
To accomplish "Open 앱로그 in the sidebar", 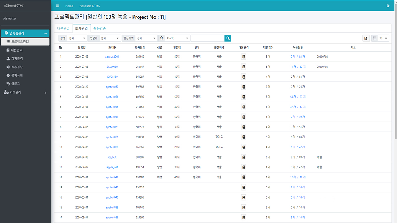I will tap(25, 84).
